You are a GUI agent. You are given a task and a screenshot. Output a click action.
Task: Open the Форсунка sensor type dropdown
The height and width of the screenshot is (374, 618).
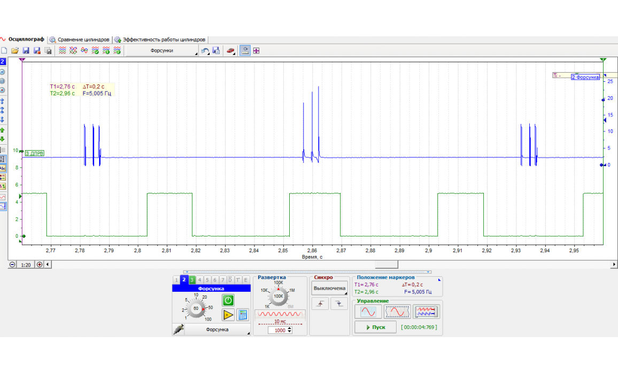(217, 330)
